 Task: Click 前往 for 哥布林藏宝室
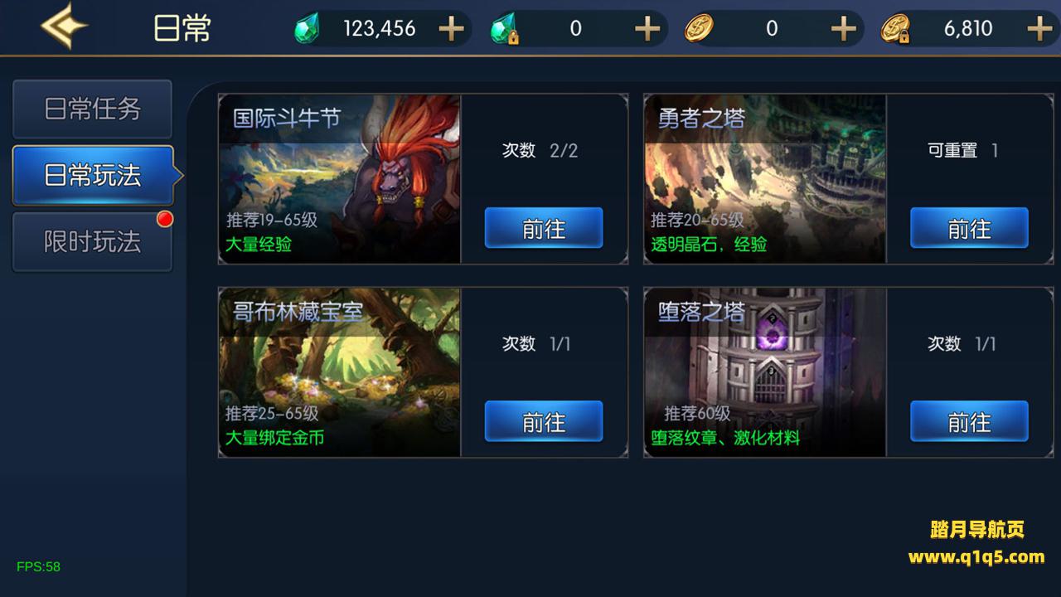coord(544,421)
